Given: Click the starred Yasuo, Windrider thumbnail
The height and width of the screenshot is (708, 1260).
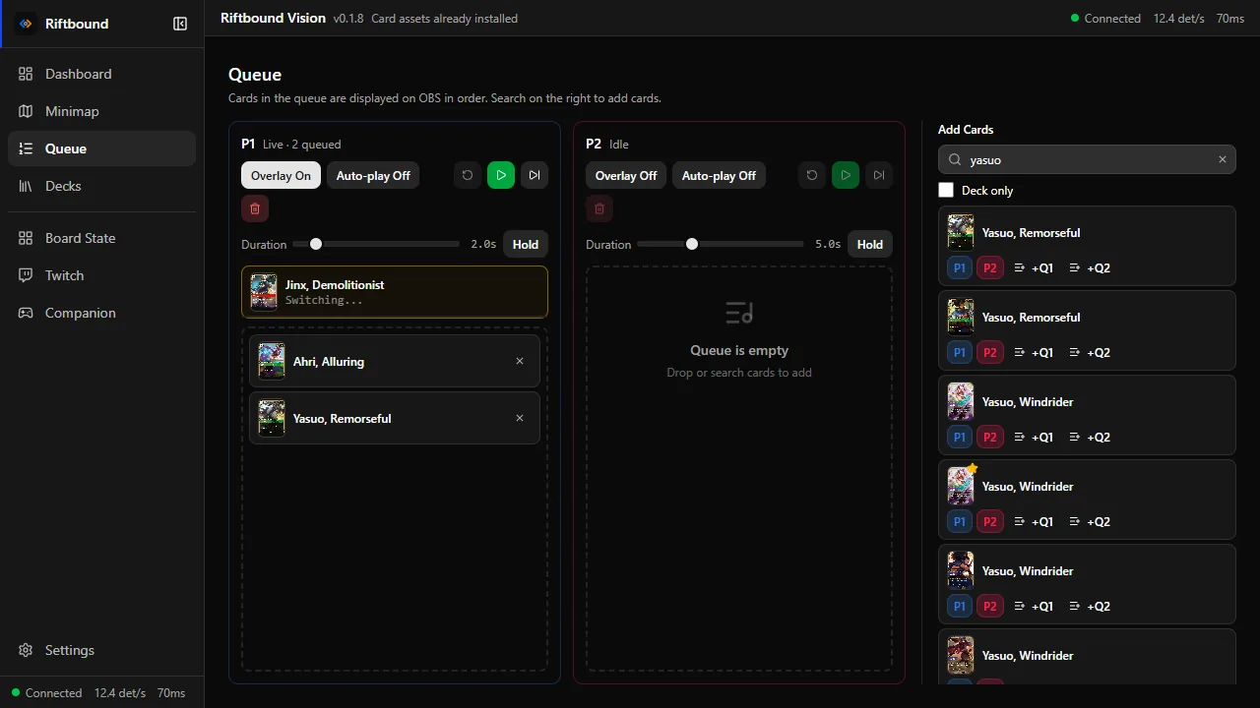Looking at the screenshot, I should [961, 486].
